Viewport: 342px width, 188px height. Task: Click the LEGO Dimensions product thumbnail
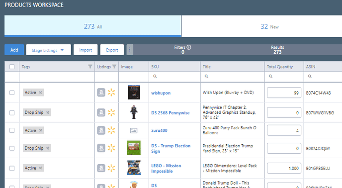(x=134, y=168)
